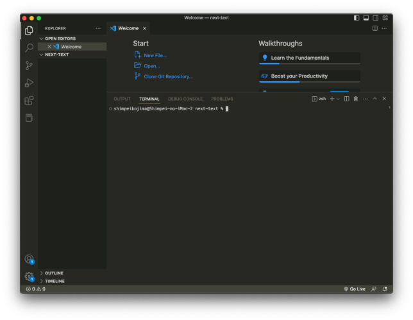Select Welcome entry in Open Editors

click(x=72, y=47)
